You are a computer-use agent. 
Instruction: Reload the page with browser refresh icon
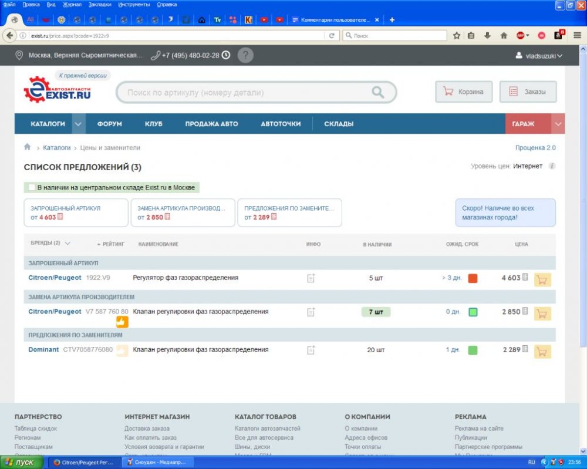click(x=332, y=36)
